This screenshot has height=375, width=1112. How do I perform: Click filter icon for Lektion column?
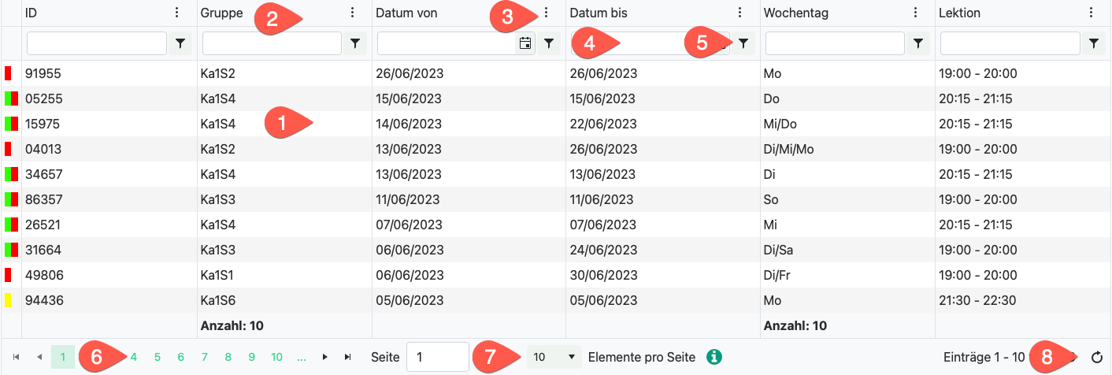(x=1093, y=43)
